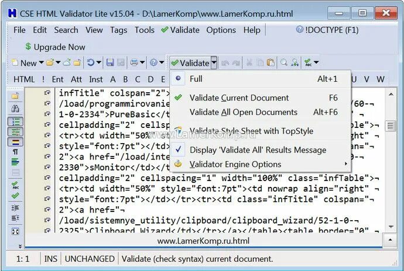Click the Undo arrow icon
This screenshot has height=271, width=404.
[x=225, y=62]
